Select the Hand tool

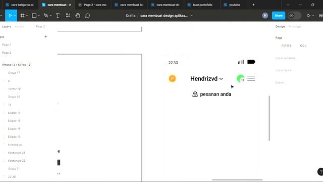point(78,16)
